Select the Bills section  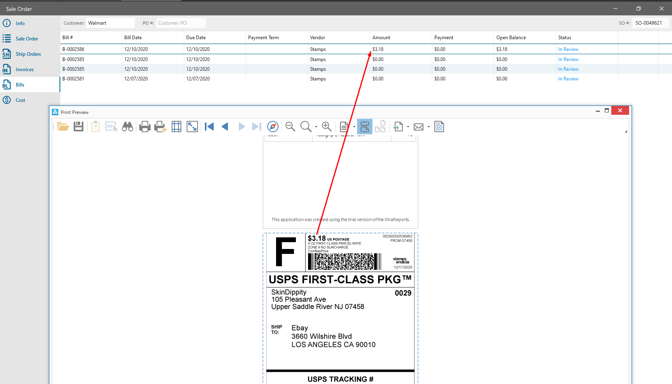pyautogui.click(x=30, y=84)
